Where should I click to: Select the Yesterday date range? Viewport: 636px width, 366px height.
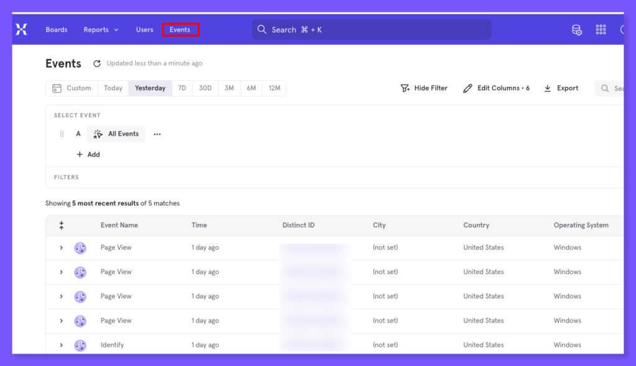tap(150, 88)
